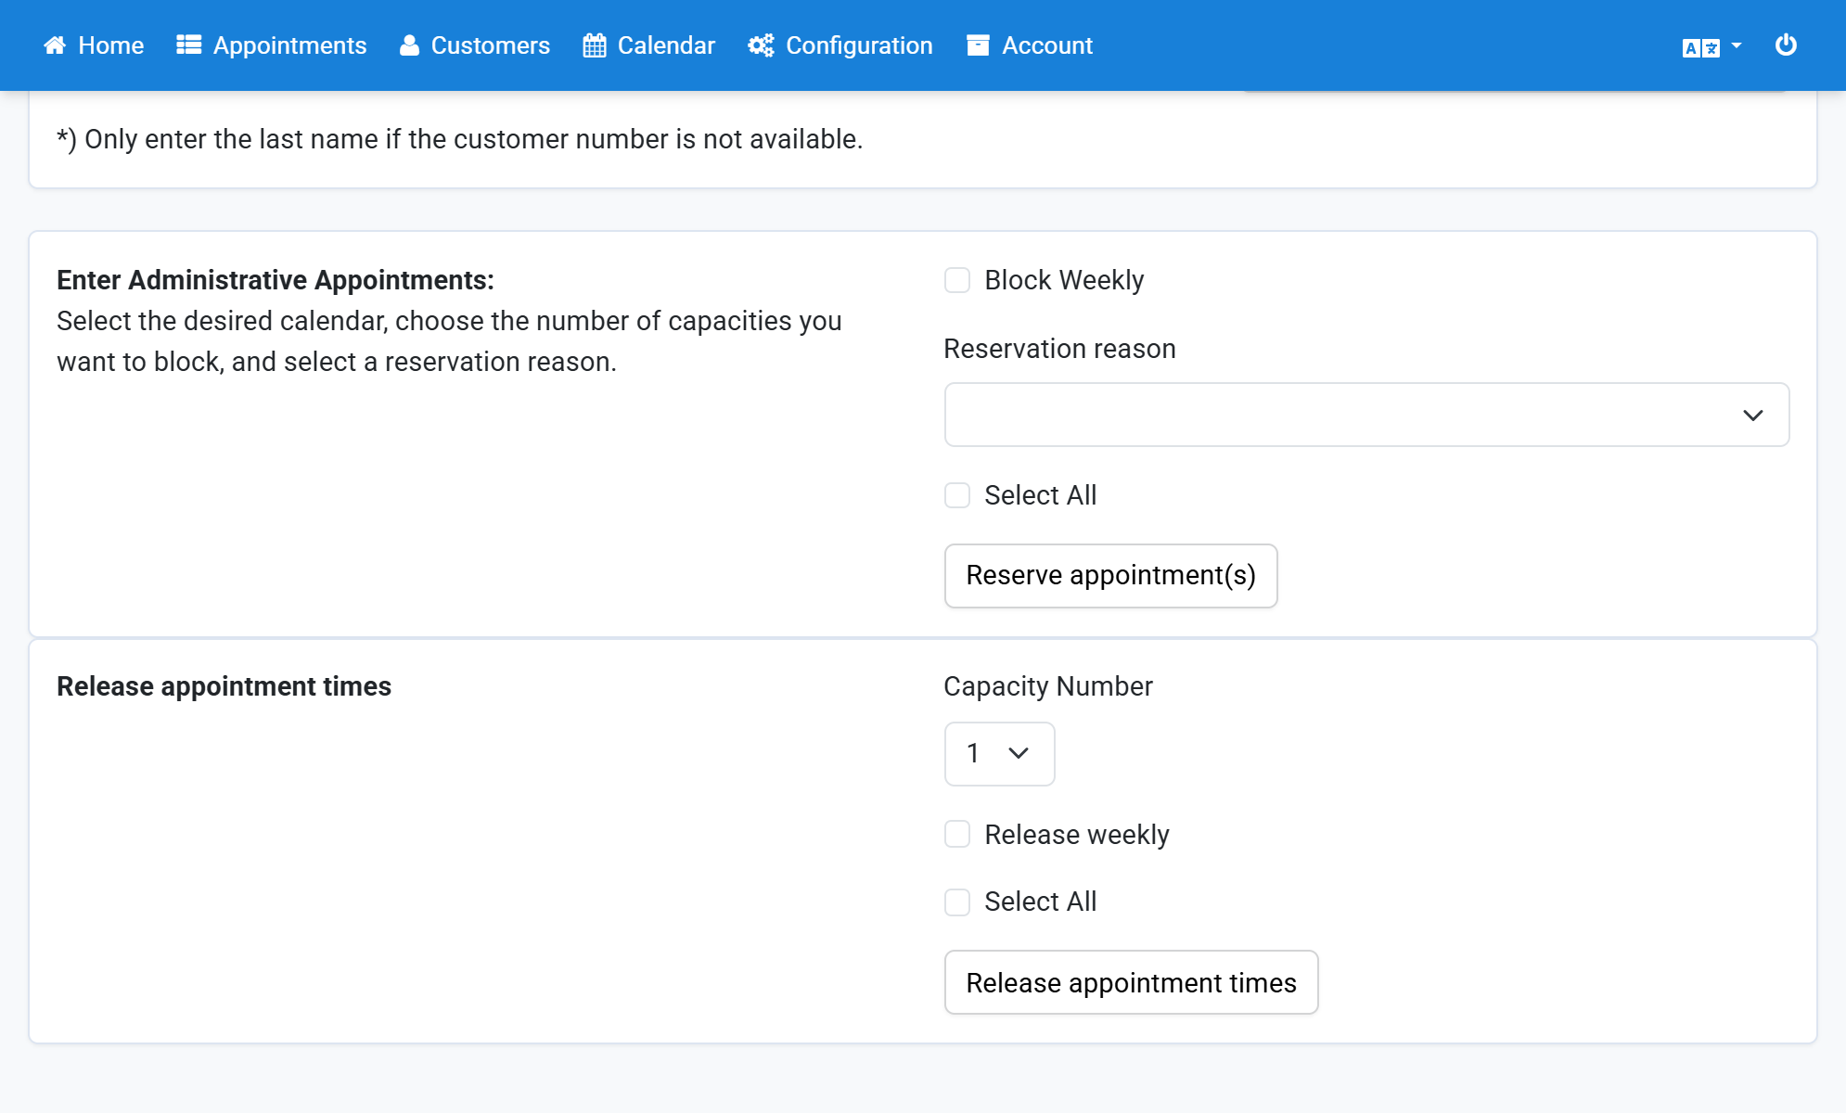Open the language translate icon menu
Image resolution: width=1846 pixels, height=1113 pixels.
1701,47
